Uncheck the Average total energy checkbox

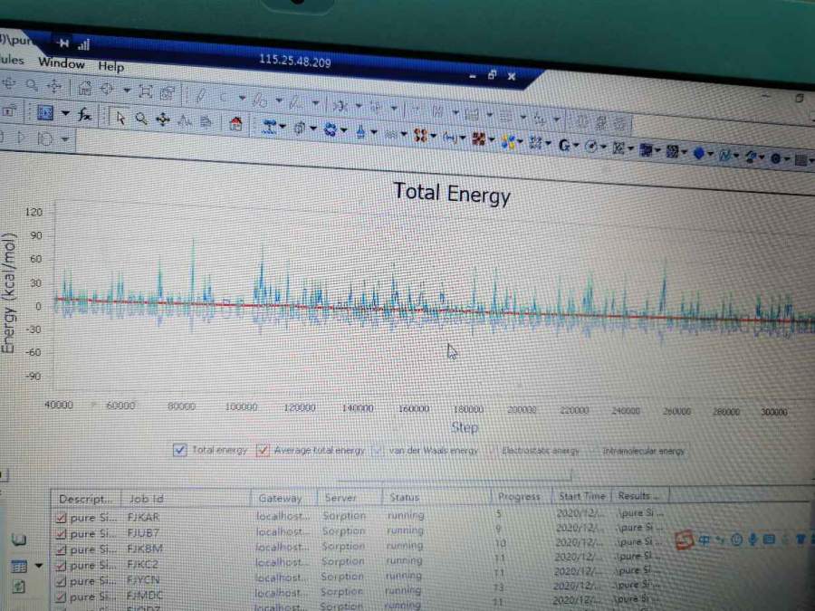pyautogui.click(x=264, y=450)
